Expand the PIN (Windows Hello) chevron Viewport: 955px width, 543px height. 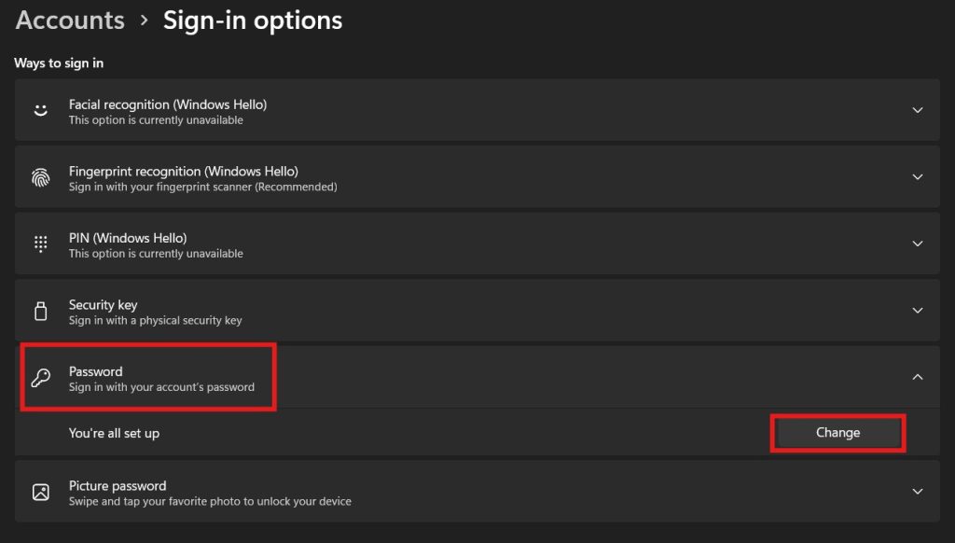click(x=918, y=244)
